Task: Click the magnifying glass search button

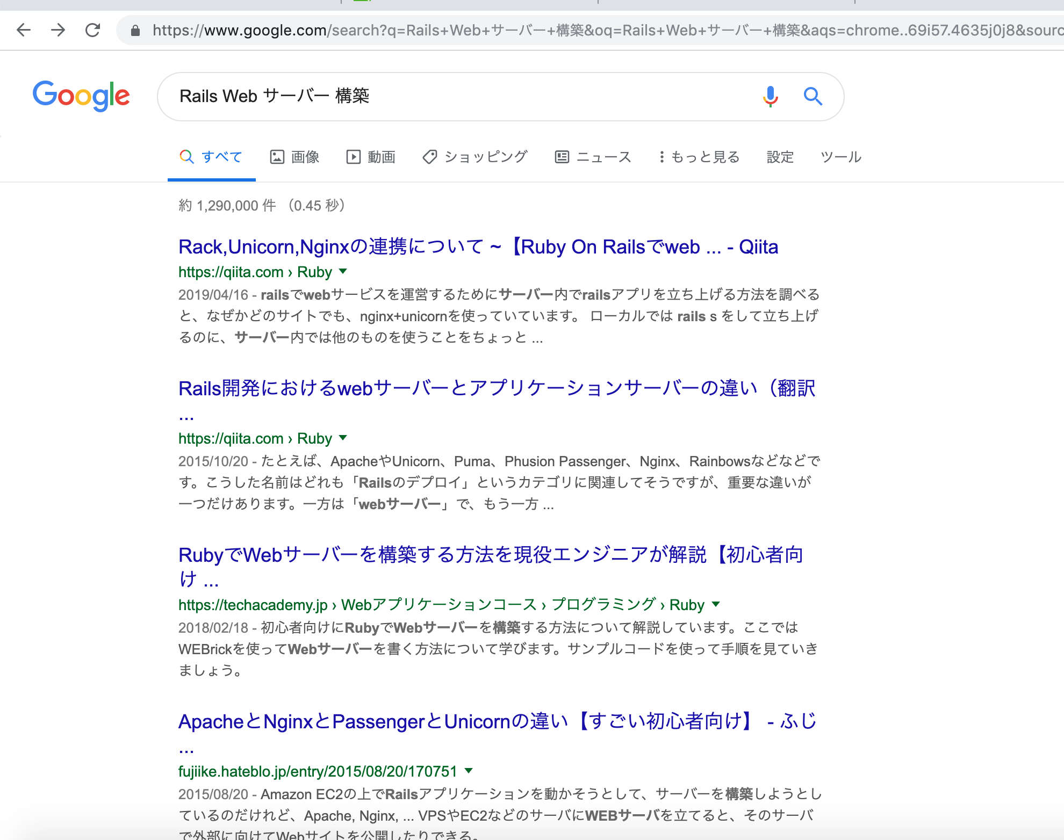Action: point(813,96)
